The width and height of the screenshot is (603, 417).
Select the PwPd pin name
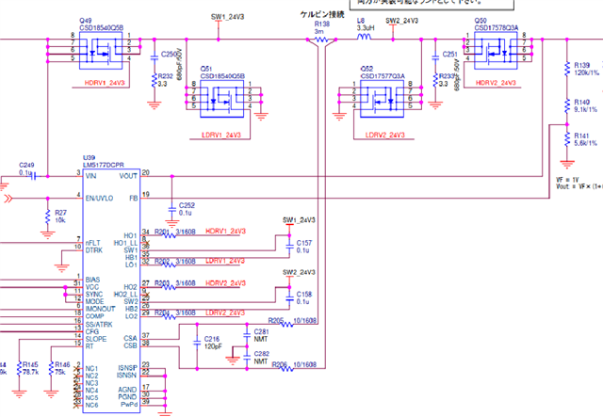pos(129,405)
